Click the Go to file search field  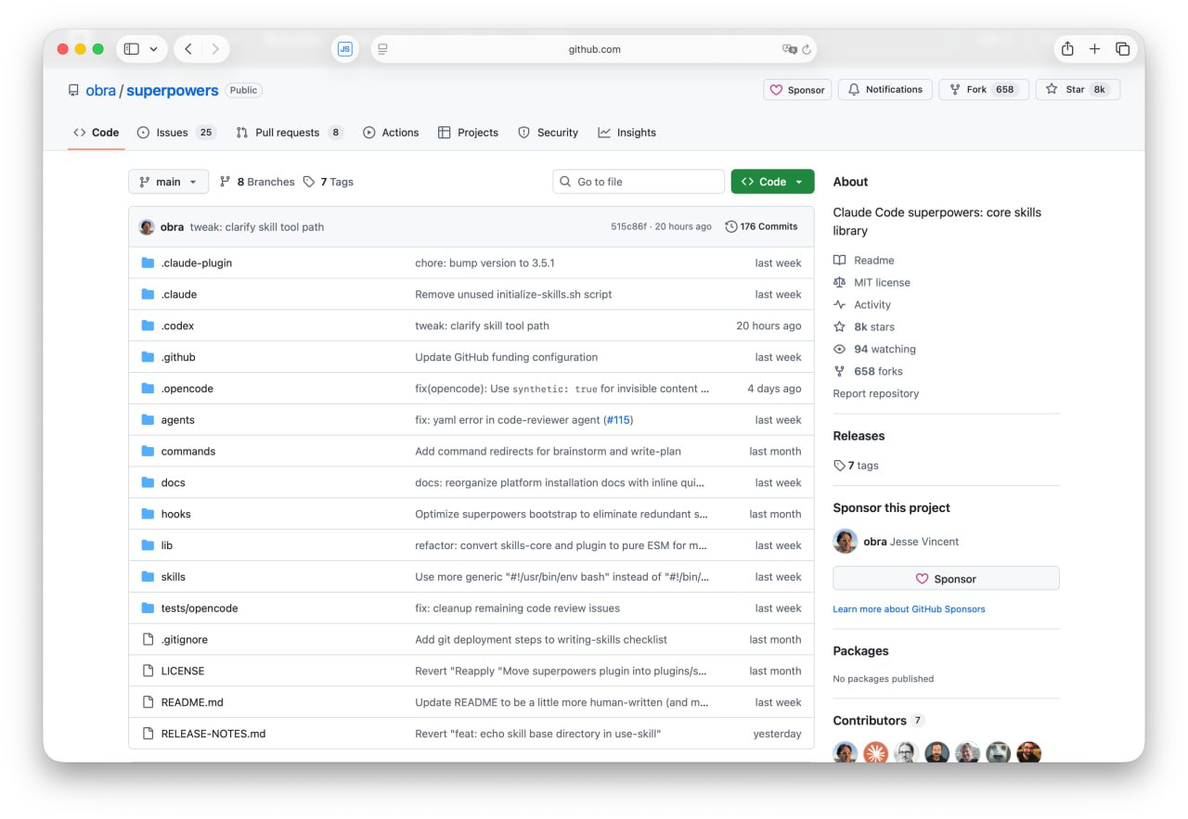(x=638, y=181)
